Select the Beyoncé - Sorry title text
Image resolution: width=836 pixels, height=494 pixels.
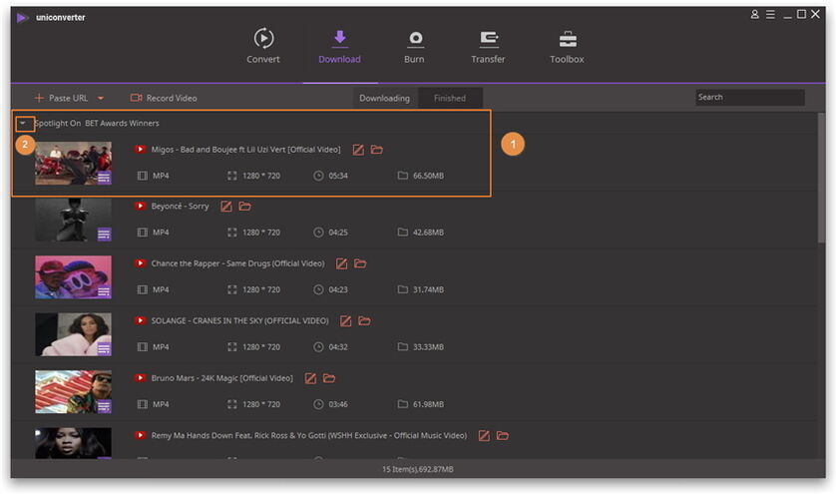pyautogui.click(x=180, y=206)
